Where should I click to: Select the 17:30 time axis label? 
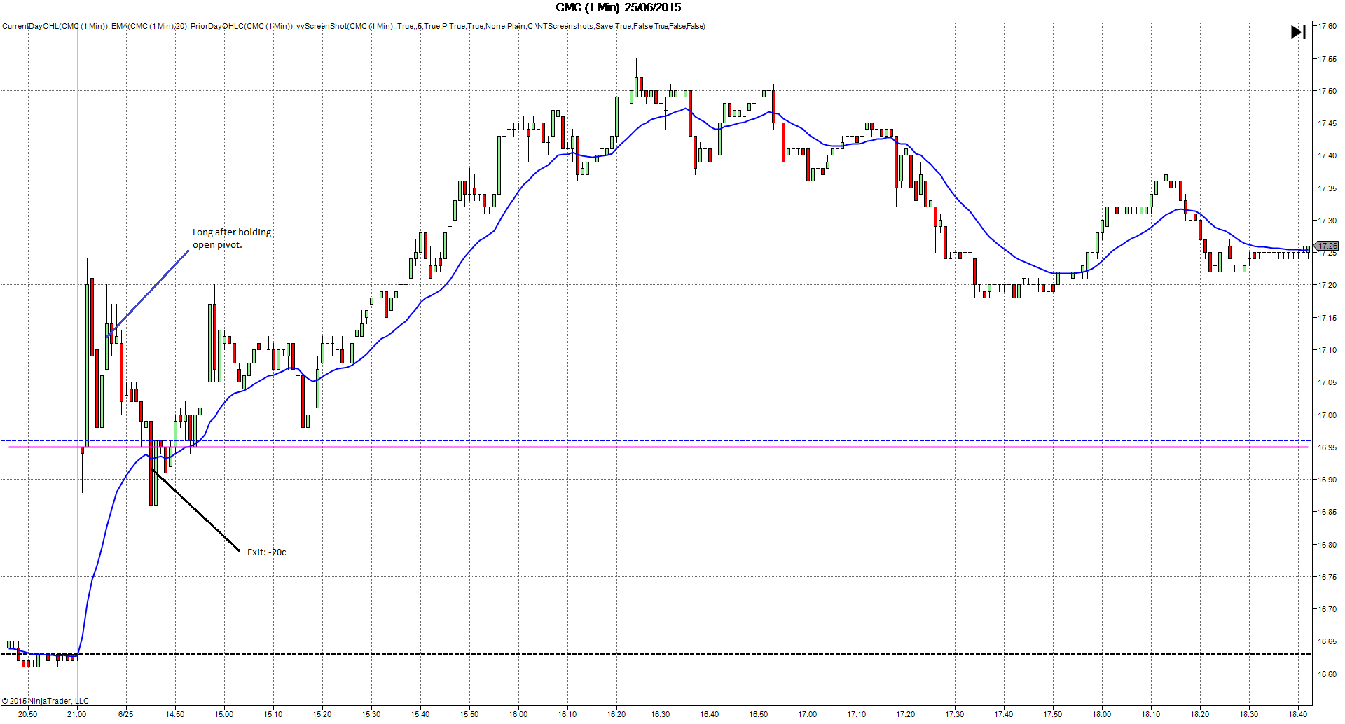[x=955, y=714]
